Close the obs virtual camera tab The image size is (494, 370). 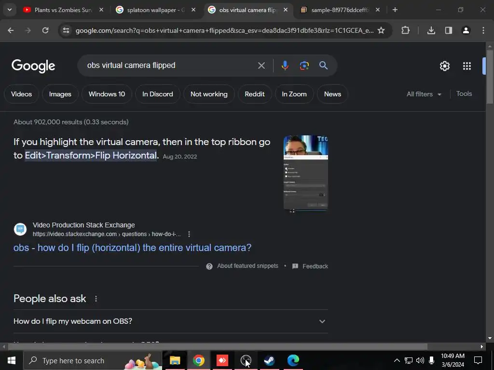tap(286, 10)
